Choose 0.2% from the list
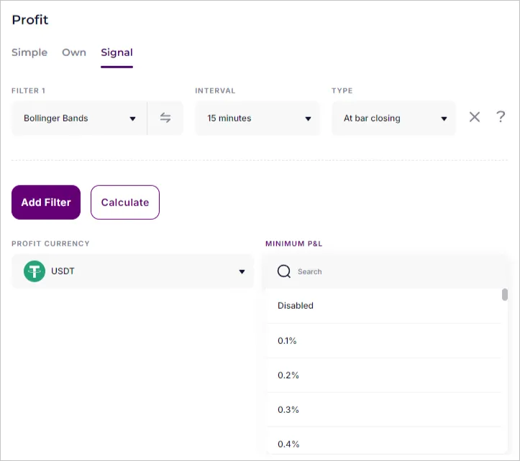 coord(288,375)
